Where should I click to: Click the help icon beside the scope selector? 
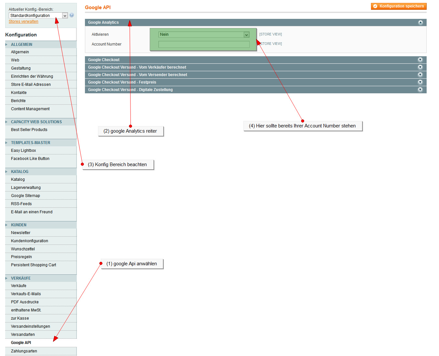(x=72, y=15)
